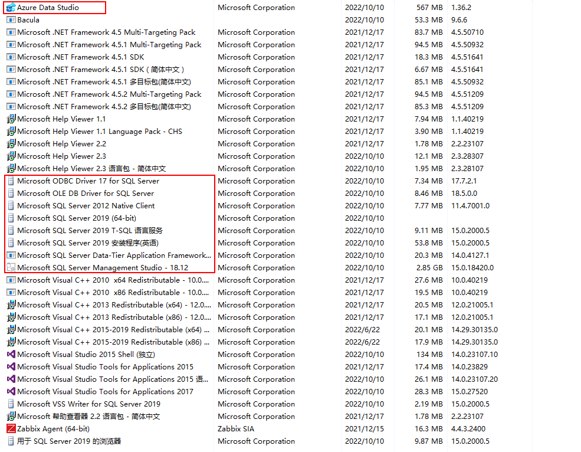Click the SQL Server Data-Tier Application Framework icon
581x452 pixels.
tap(11, 256)
